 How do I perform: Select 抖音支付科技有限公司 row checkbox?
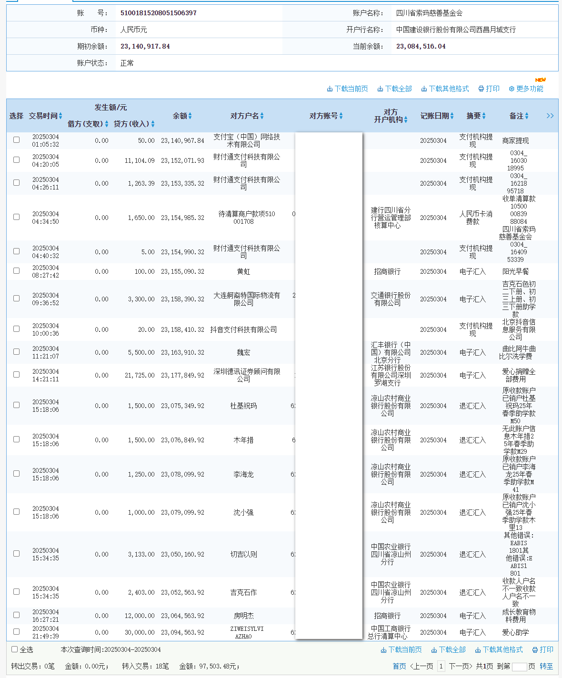pos(16,329)
